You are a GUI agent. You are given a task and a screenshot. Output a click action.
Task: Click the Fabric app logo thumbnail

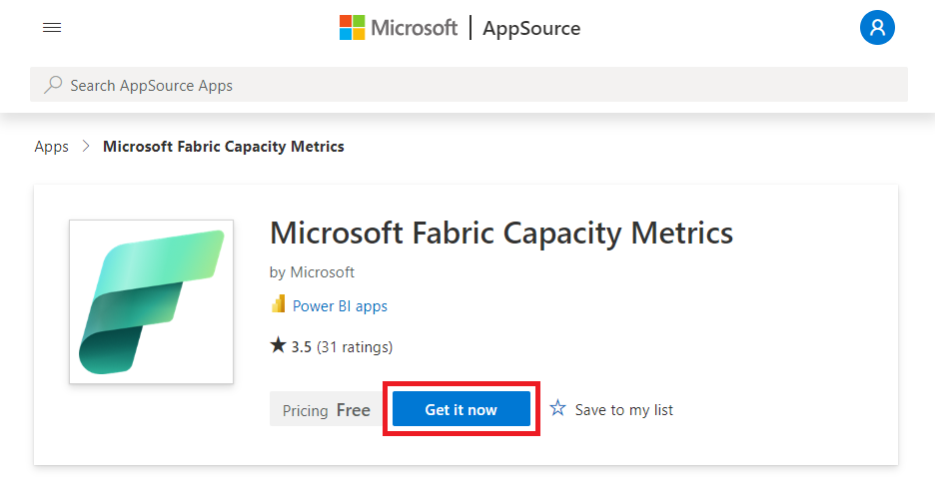[x=152, y=302]
